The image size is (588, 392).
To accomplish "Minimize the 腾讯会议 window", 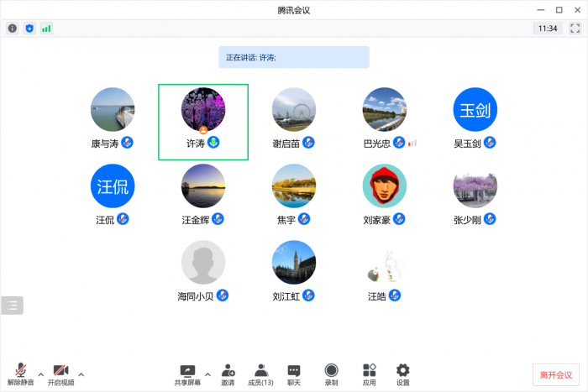I will coord(541,10).
